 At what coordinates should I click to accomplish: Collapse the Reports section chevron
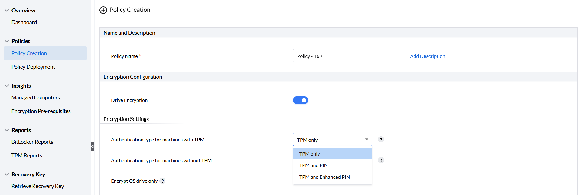pyautogui.click(x=7, y=130)
